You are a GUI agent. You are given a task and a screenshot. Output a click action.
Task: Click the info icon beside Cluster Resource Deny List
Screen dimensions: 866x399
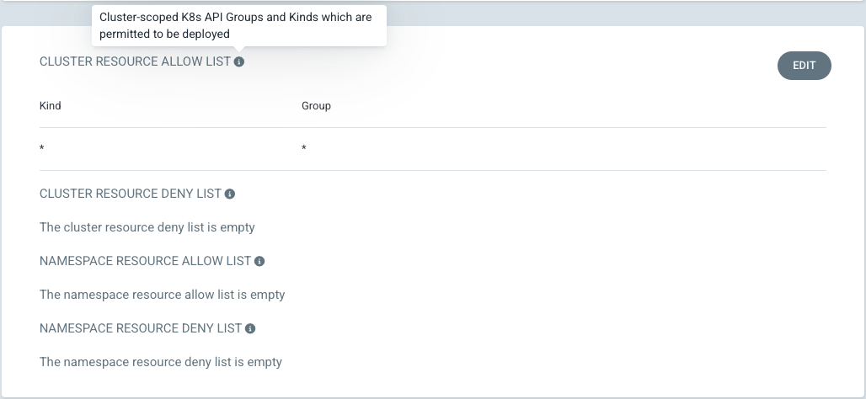pyautogui.click(x=230, y=194)
